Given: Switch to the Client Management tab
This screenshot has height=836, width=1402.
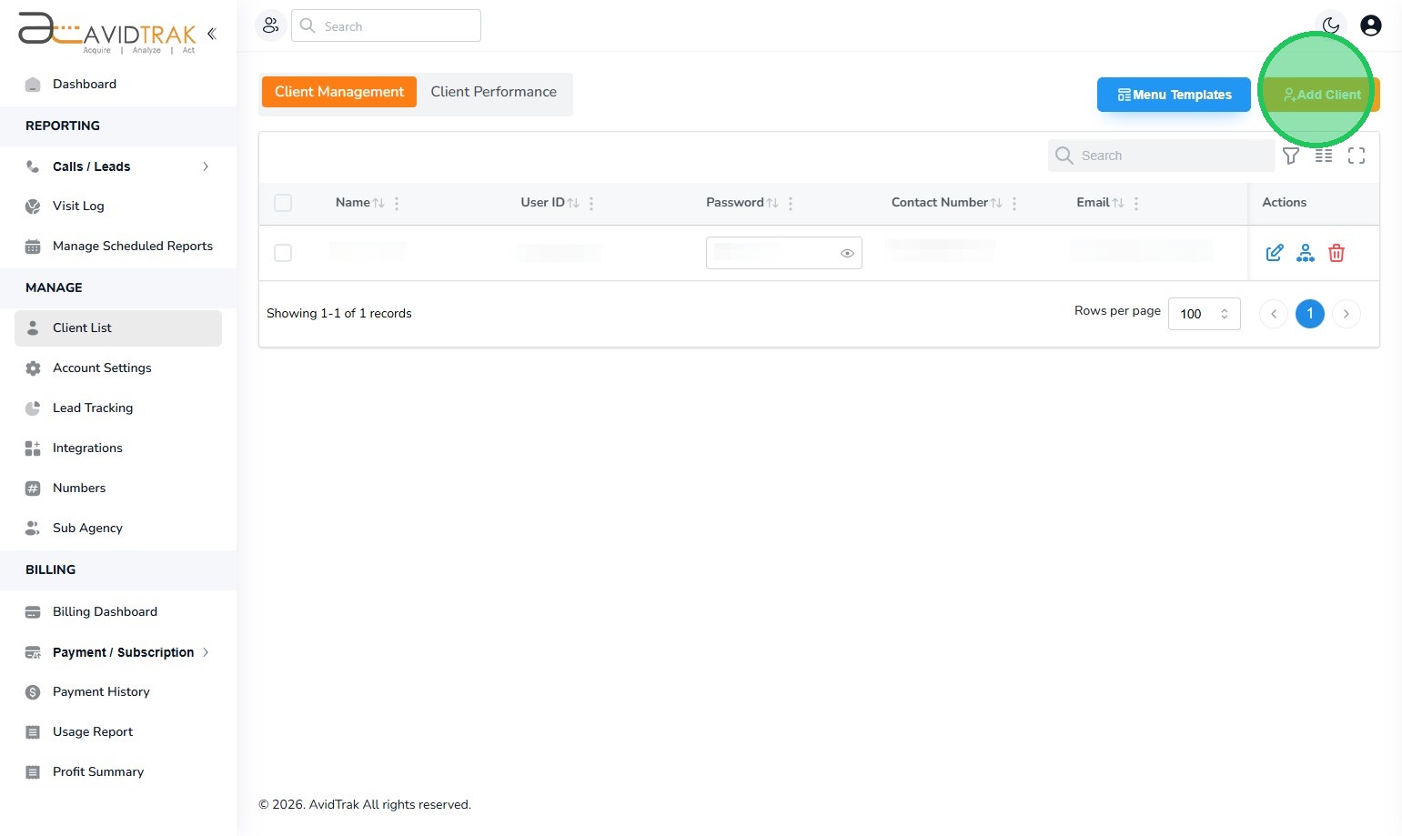Looking at the screenshot, I should [339, 92].
